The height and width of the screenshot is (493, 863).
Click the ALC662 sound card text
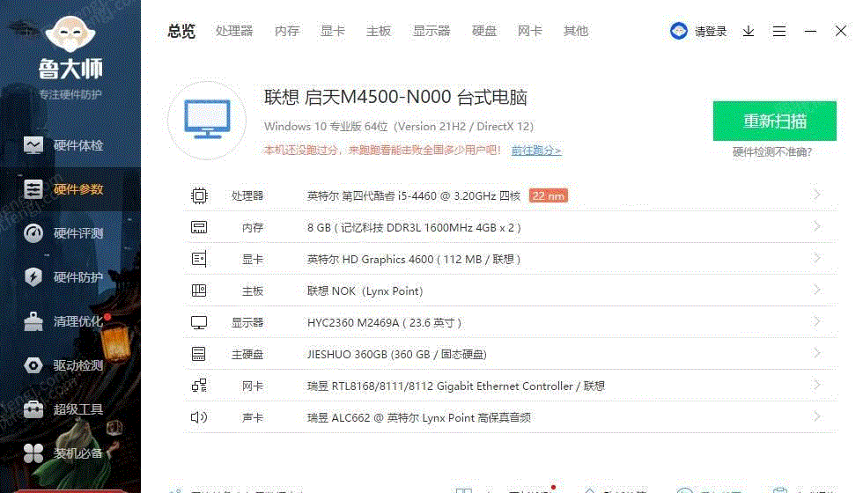[419, 417]
